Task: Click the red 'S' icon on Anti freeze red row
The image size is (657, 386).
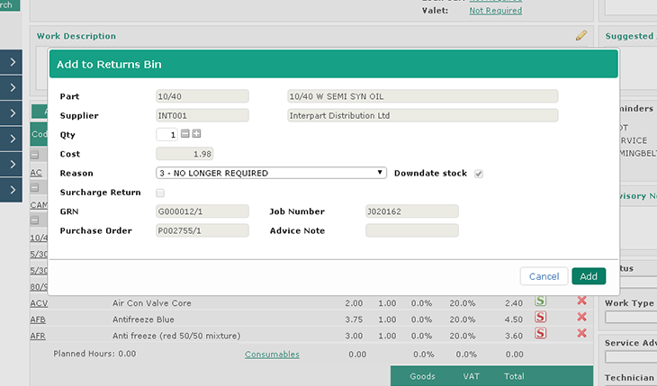Action: pos(541,334)
